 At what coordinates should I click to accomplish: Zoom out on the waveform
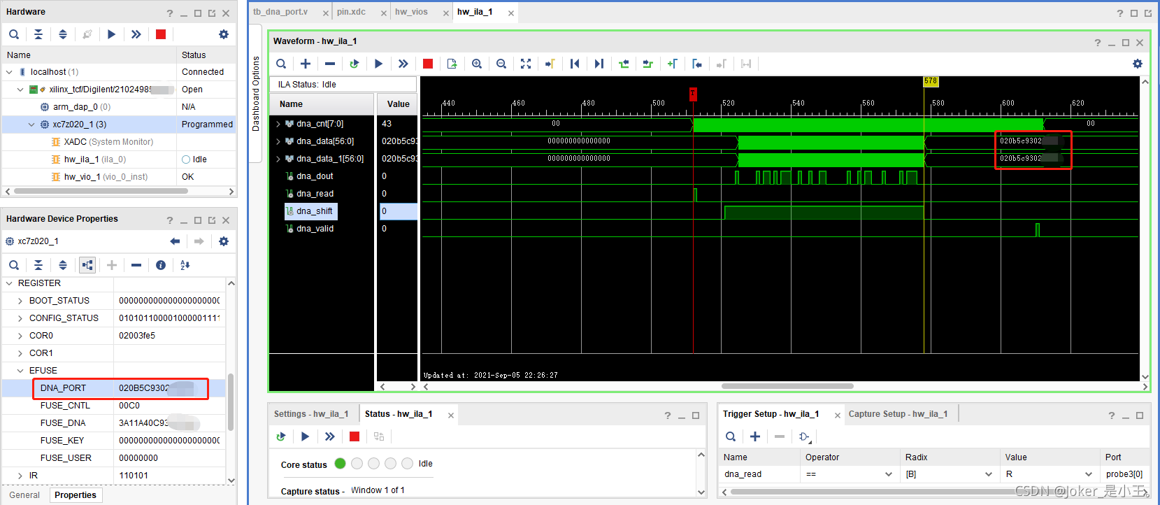(x=501, y=64)
